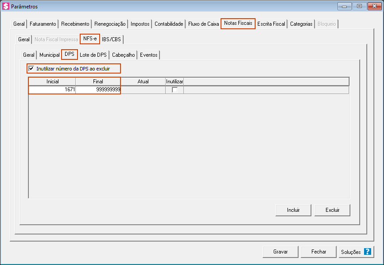
Task: Go to the Escrita Fiscal tab
Action: (271, 24)
